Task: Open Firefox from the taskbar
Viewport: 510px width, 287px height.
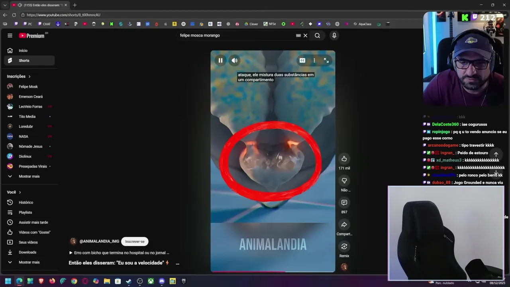Action: click(52, 281)
